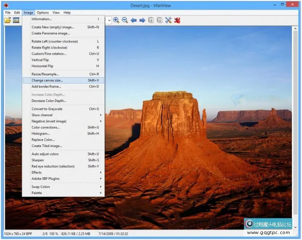Expand the Adobe 8BF PlugIns submenu

[x=63, y=178]
